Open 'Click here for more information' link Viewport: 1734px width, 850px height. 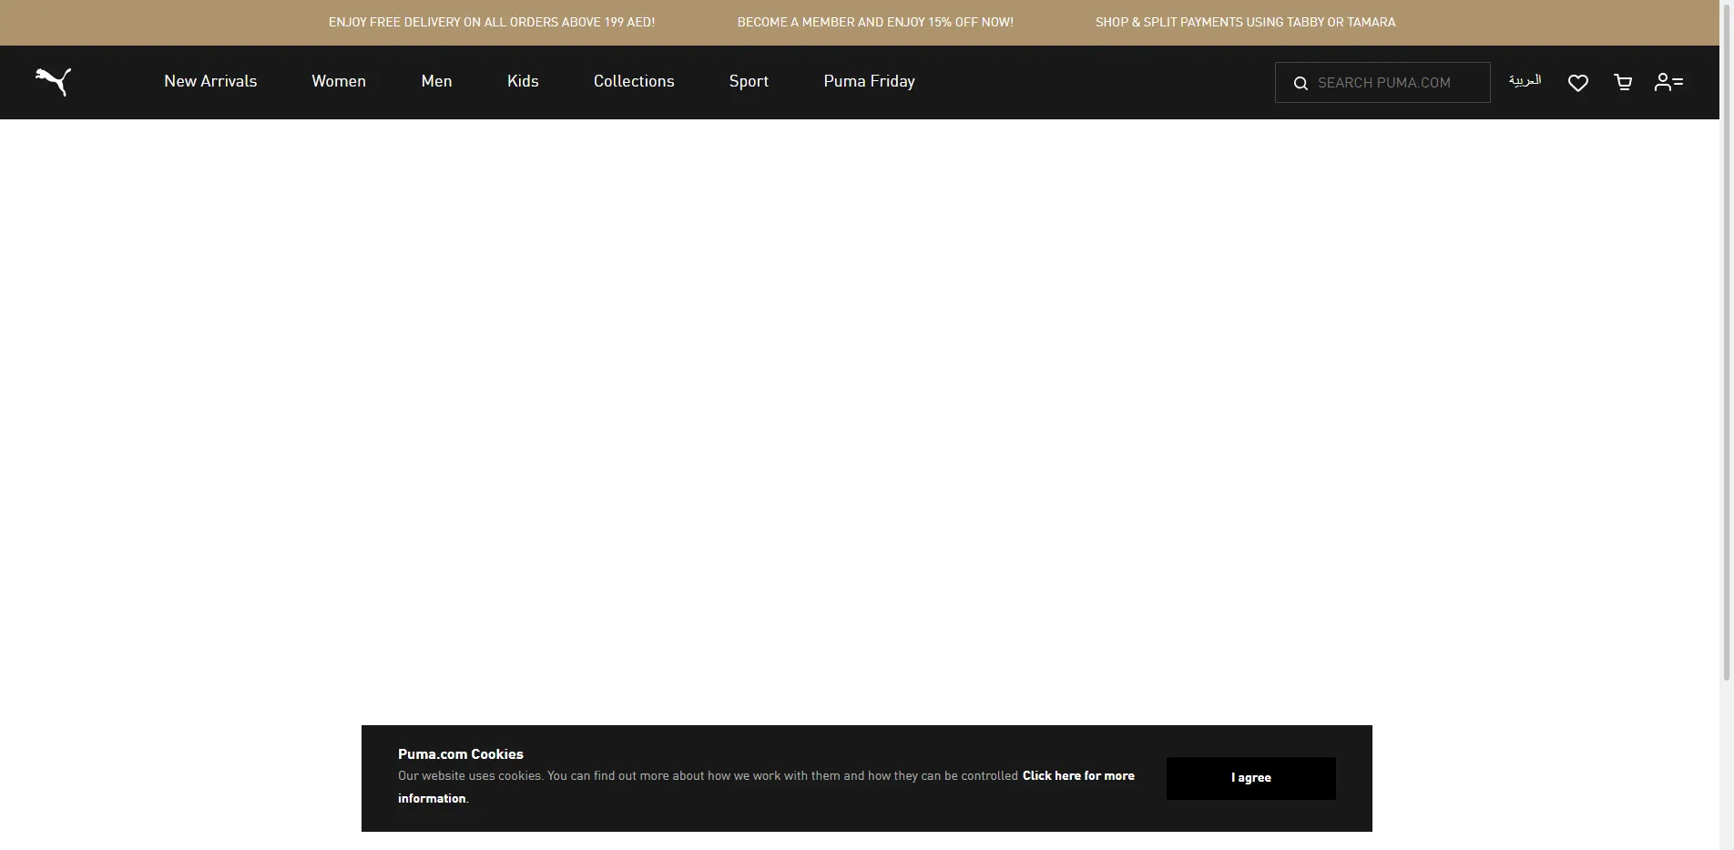pos(1078,776)
